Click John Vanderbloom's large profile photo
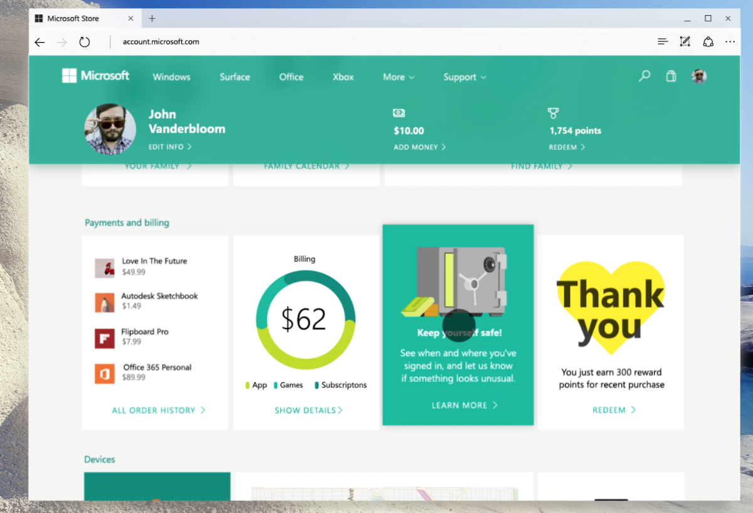The width and height of the screenshot is (753, 513). [x=110, y=129]
